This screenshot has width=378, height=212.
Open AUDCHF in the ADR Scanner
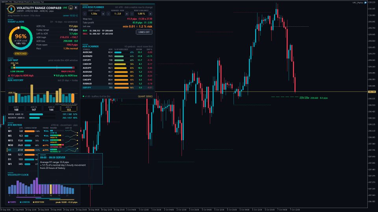(x=118, y=76)
